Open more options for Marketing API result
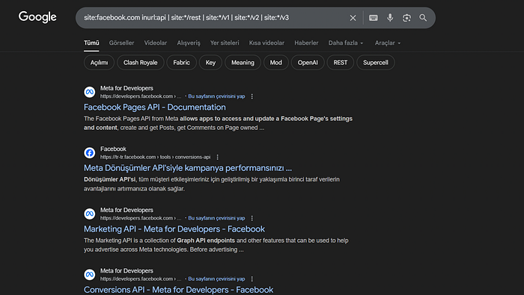 coord(252,218)
